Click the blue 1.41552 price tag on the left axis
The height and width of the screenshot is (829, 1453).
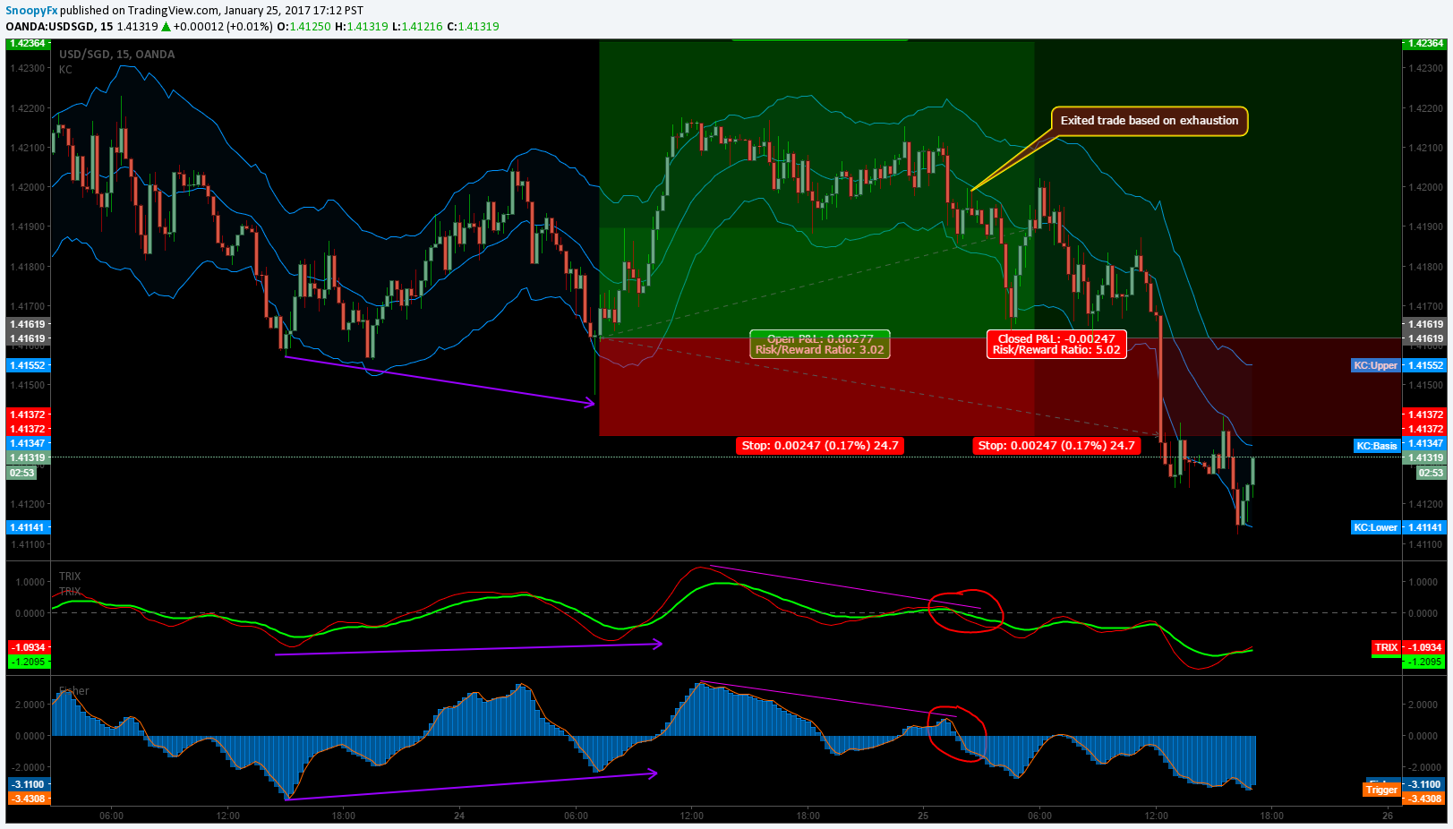tap(28, 365)
